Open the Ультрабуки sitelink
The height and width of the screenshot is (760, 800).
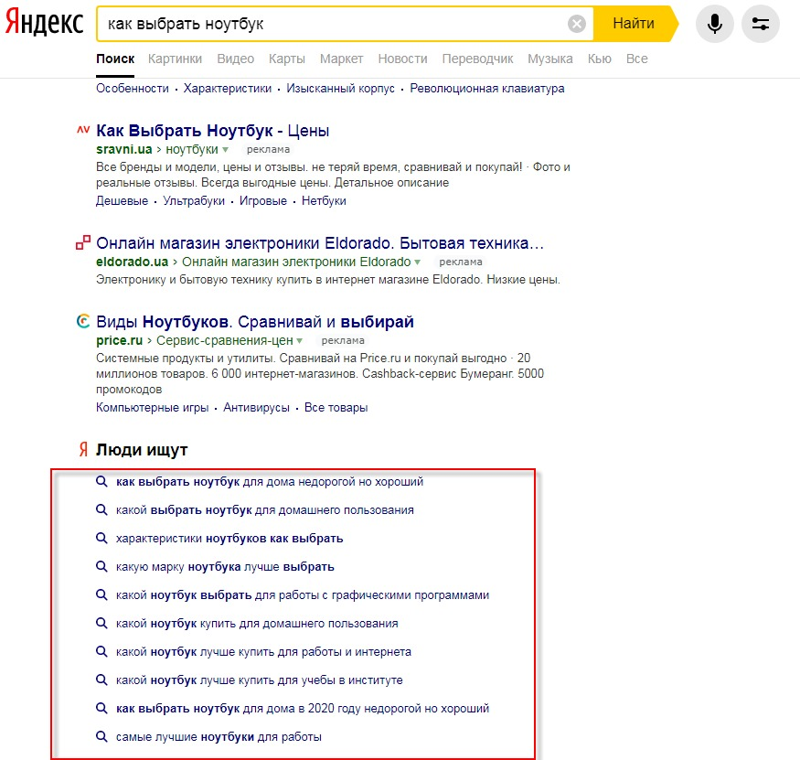point(194,200)
